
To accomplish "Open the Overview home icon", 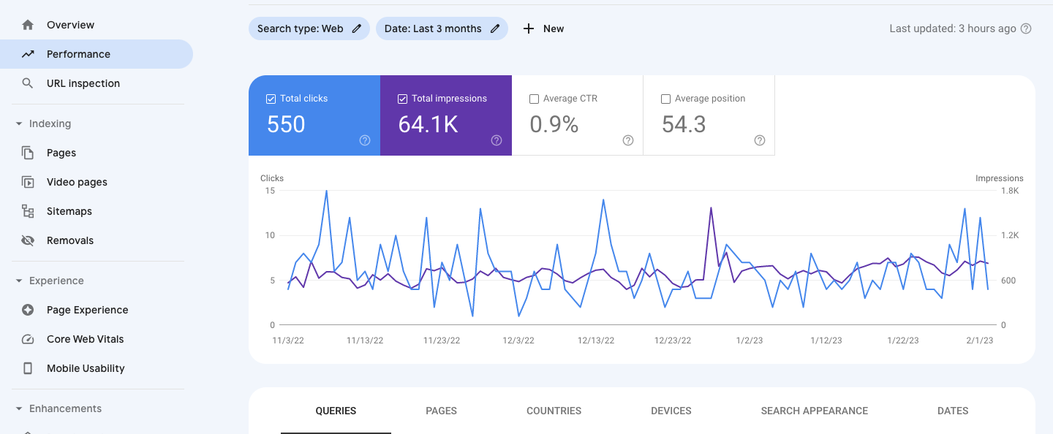I will pyautogui.click(x=28, y=24).
